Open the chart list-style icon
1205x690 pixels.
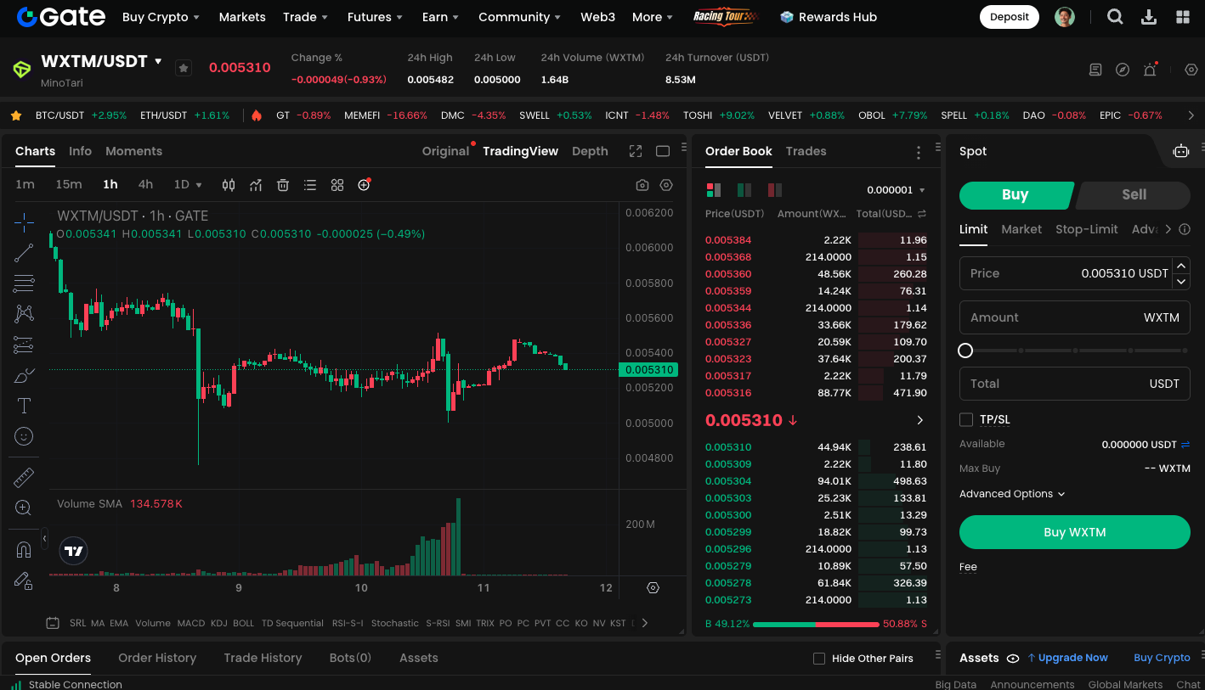310,185
